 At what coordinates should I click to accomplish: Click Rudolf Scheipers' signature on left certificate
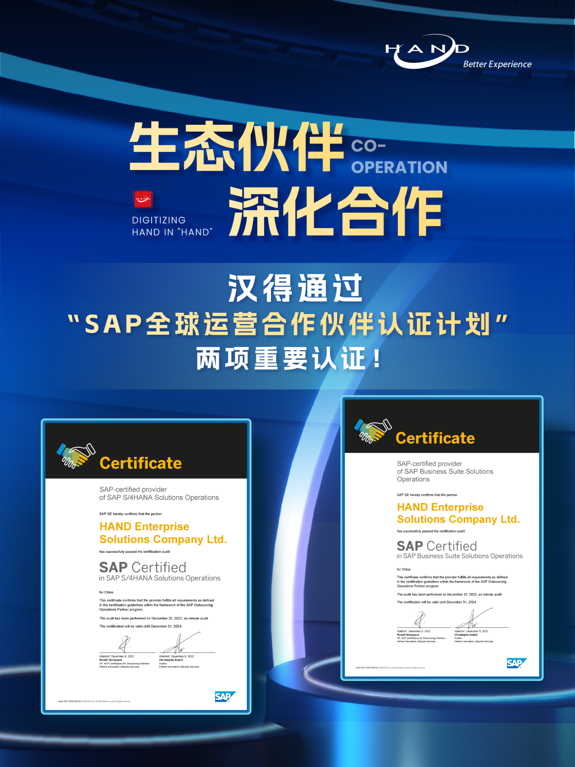click(x=125, y=644)
